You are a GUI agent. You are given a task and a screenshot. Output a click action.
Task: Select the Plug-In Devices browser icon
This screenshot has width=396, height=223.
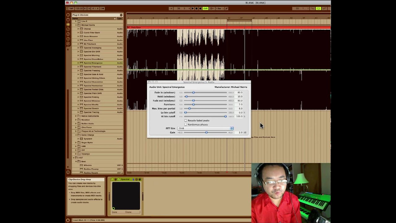(x=68, y=24)
